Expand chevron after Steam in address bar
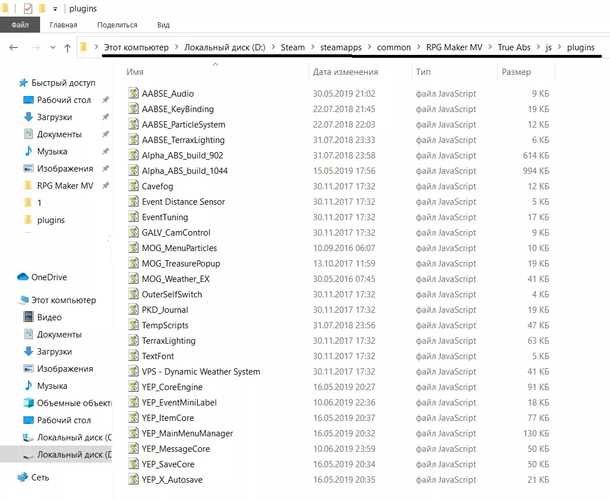The width and height of the screenshot is (610, 501). pos(313,47)
